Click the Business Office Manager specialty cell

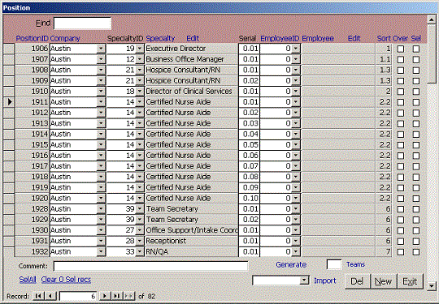(192, 59)
